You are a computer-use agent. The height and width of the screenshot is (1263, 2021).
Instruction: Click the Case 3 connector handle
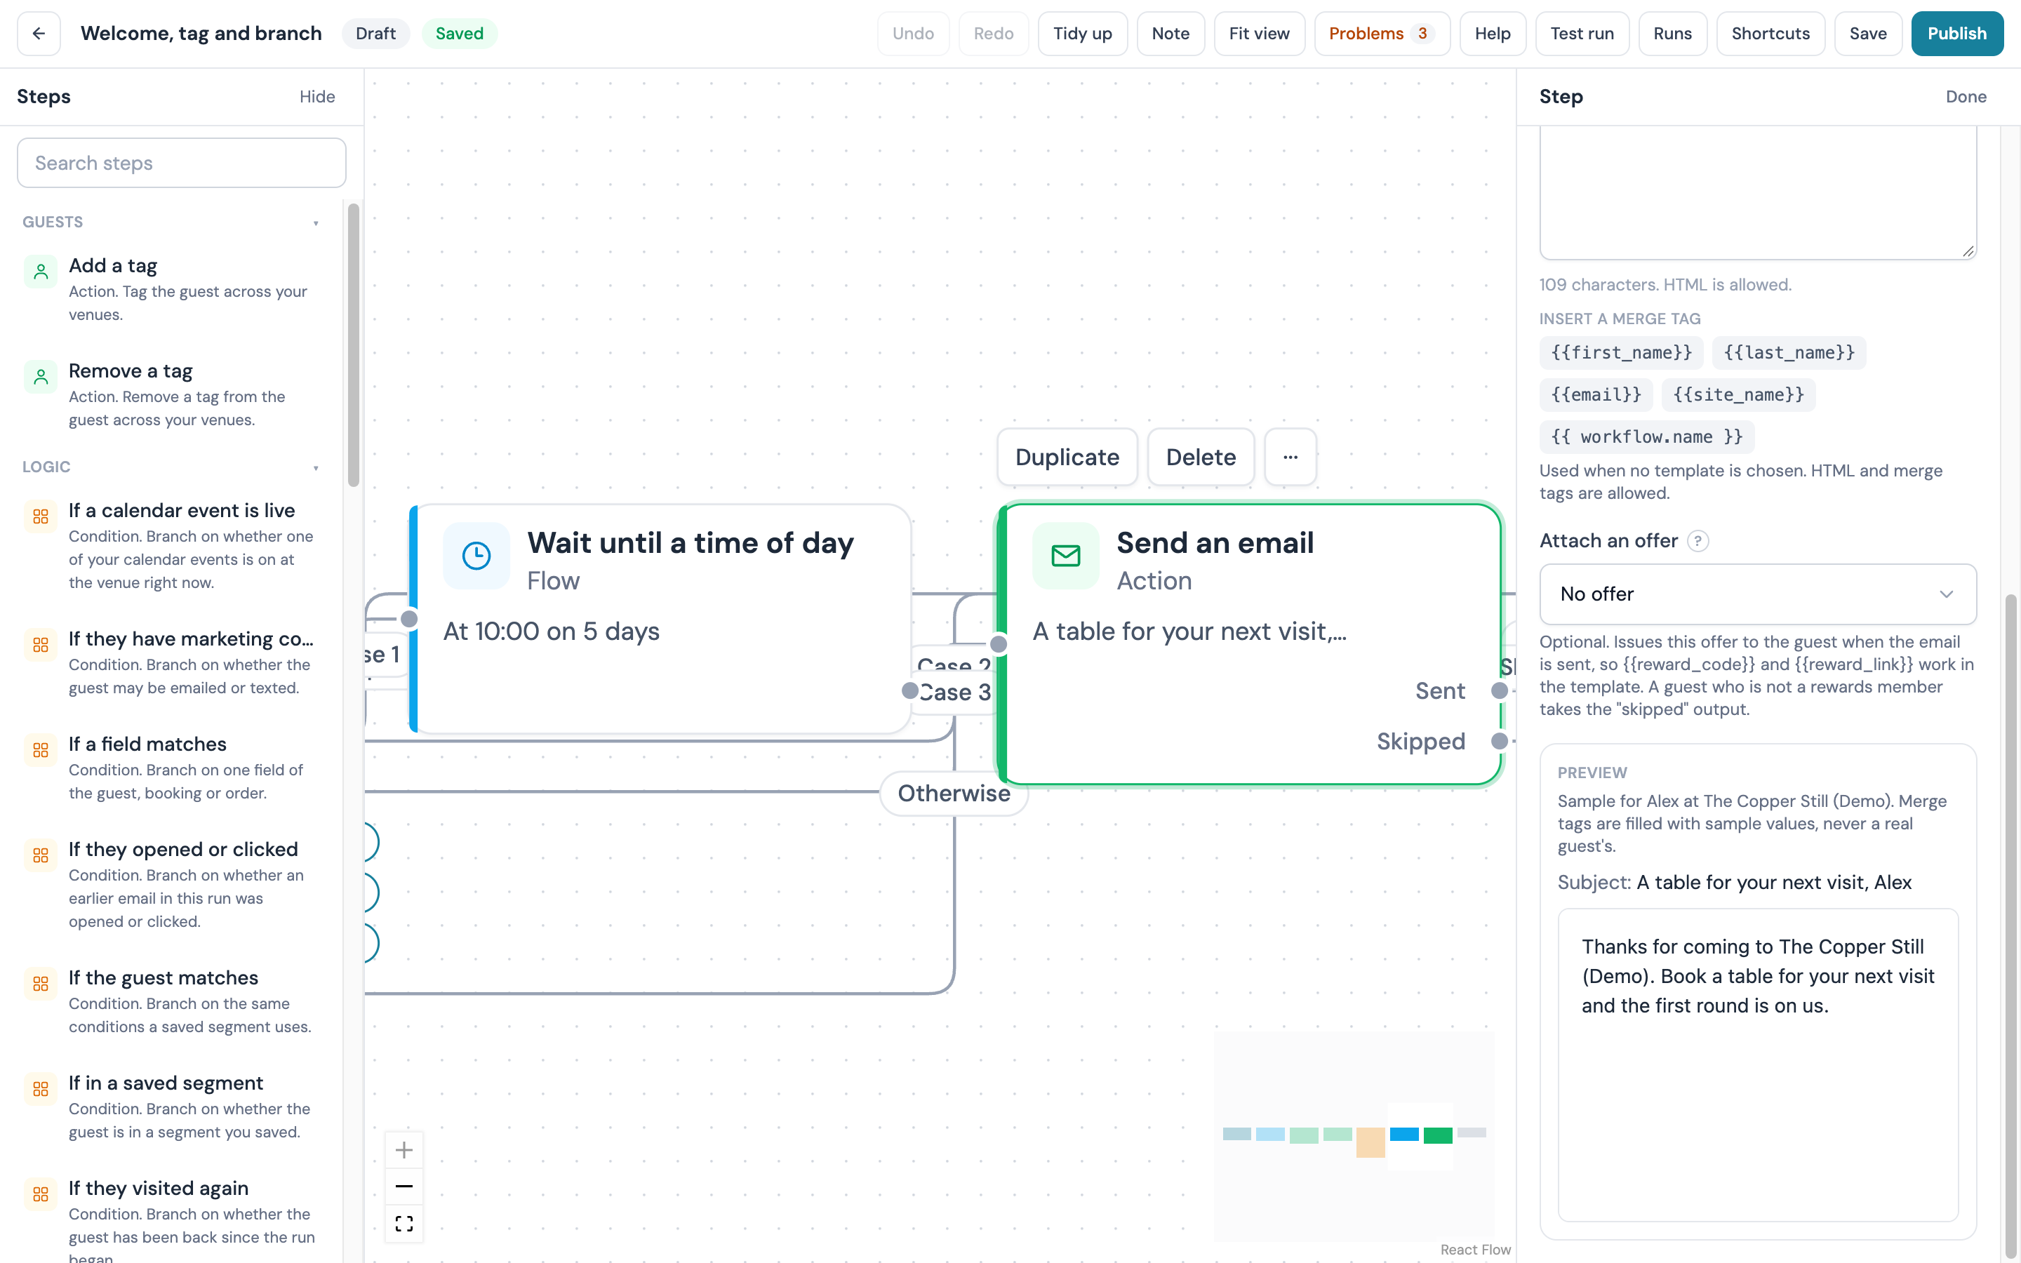click(910, 691)
